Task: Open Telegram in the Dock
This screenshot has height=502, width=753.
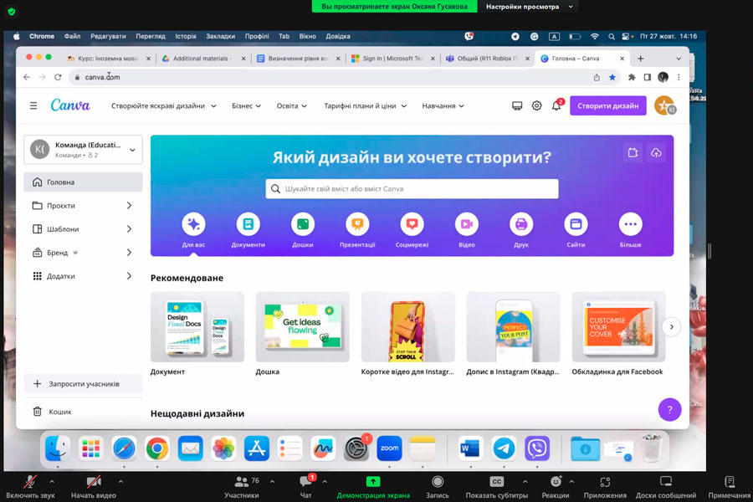Action: tap(504, 448)
